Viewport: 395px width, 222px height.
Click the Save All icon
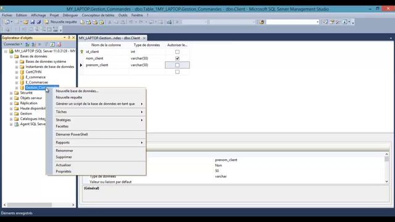39,22
